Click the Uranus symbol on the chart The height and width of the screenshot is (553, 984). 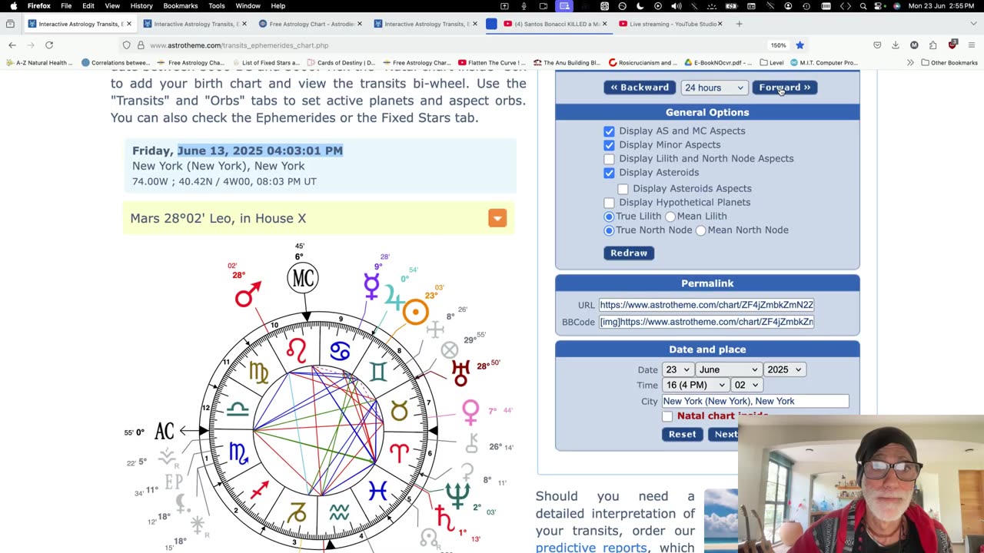click(461, 373)
